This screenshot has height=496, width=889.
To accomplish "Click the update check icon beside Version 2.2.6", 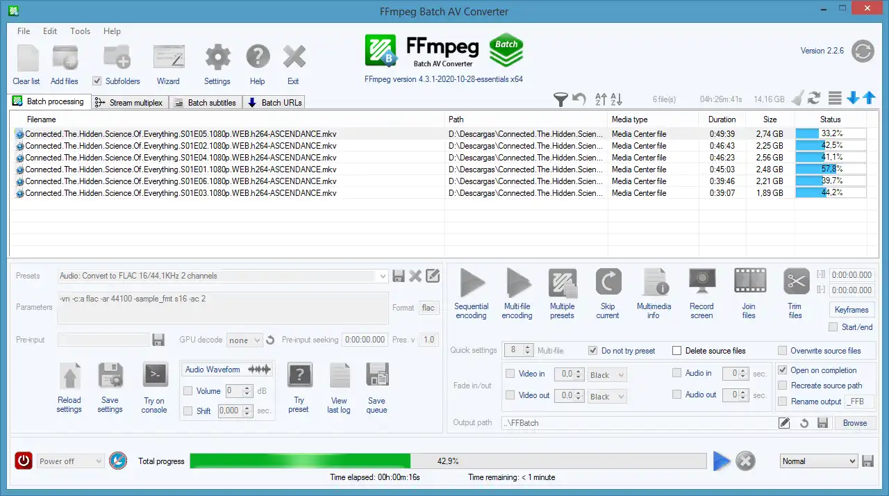I will coord(863,51).
